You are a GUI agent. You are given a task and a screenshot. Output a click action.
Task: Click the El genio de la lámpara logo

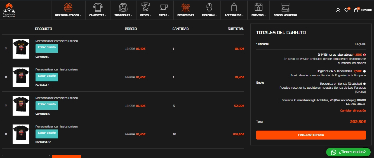(x=9, y=10)
